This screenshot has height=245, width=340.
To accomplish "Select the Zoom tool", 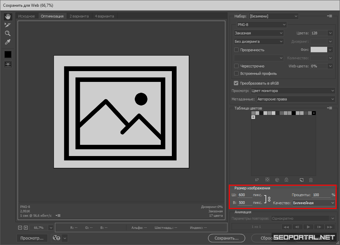I will 8,33.
